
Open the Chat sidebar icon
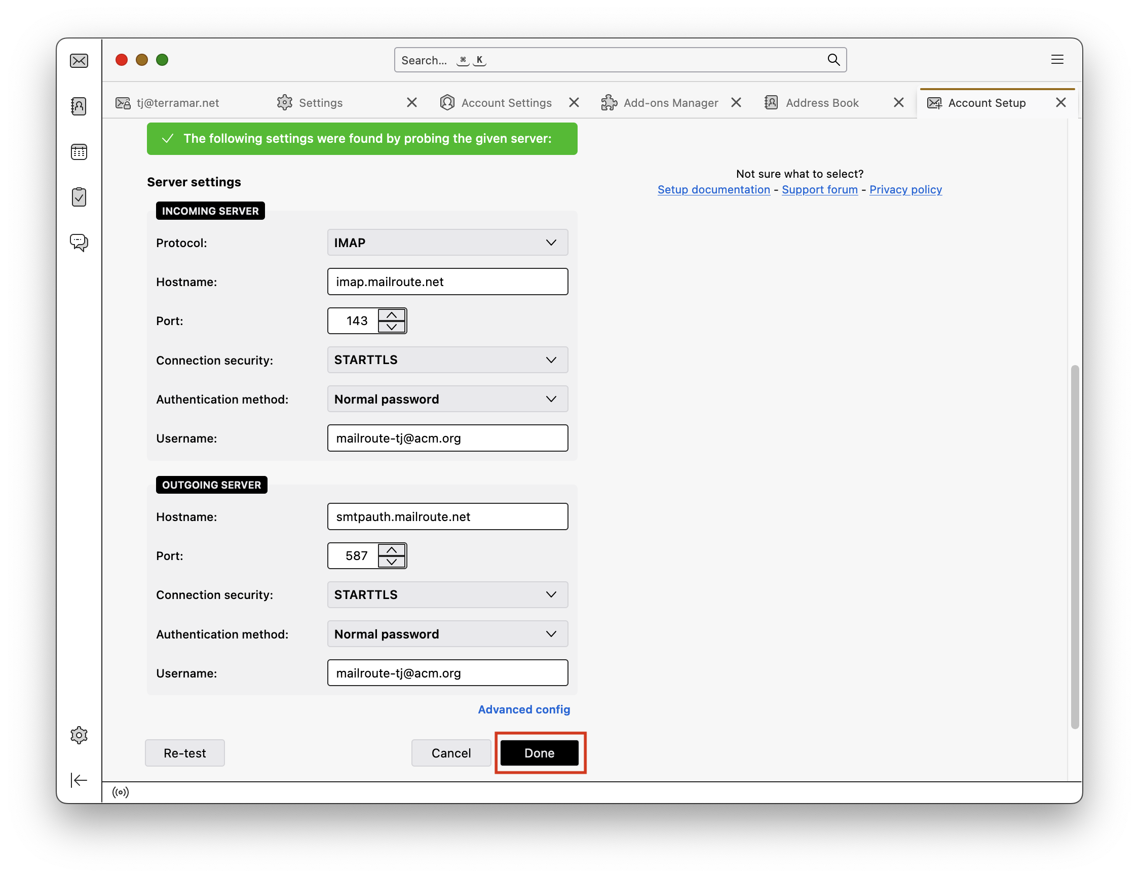coord(79,243)
